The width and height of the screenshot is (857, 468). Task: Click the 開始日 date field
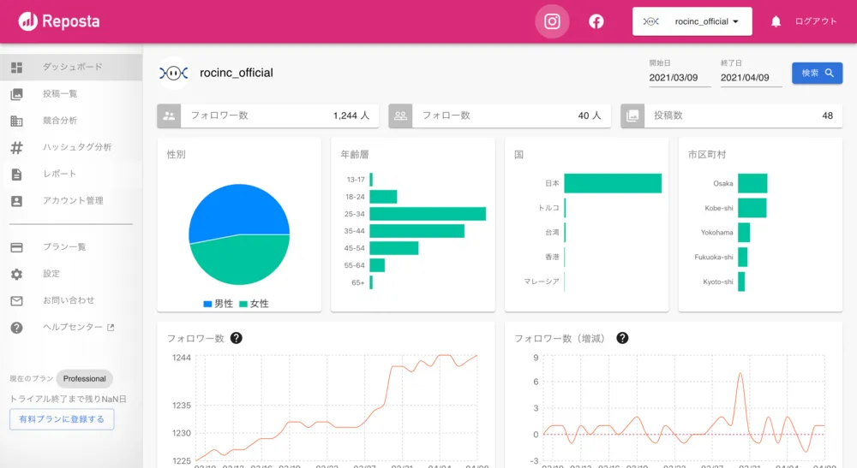(678, 77)
